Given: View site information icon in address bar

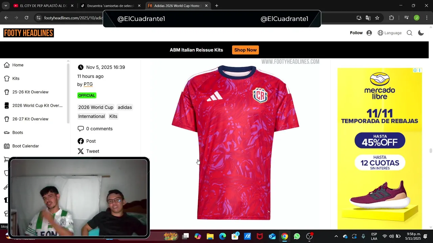Looking at the screenshot, I should click(x=38, y=18).
